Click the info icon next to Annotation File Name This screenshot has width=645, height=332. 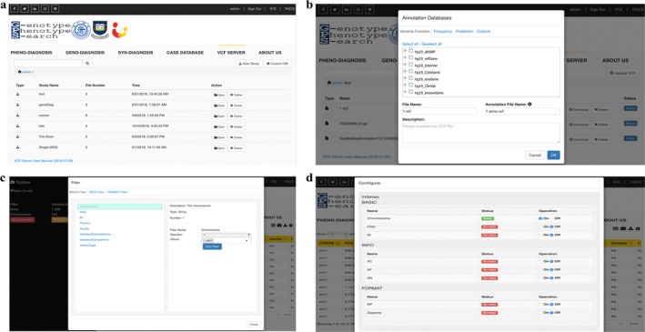(529, 104)
